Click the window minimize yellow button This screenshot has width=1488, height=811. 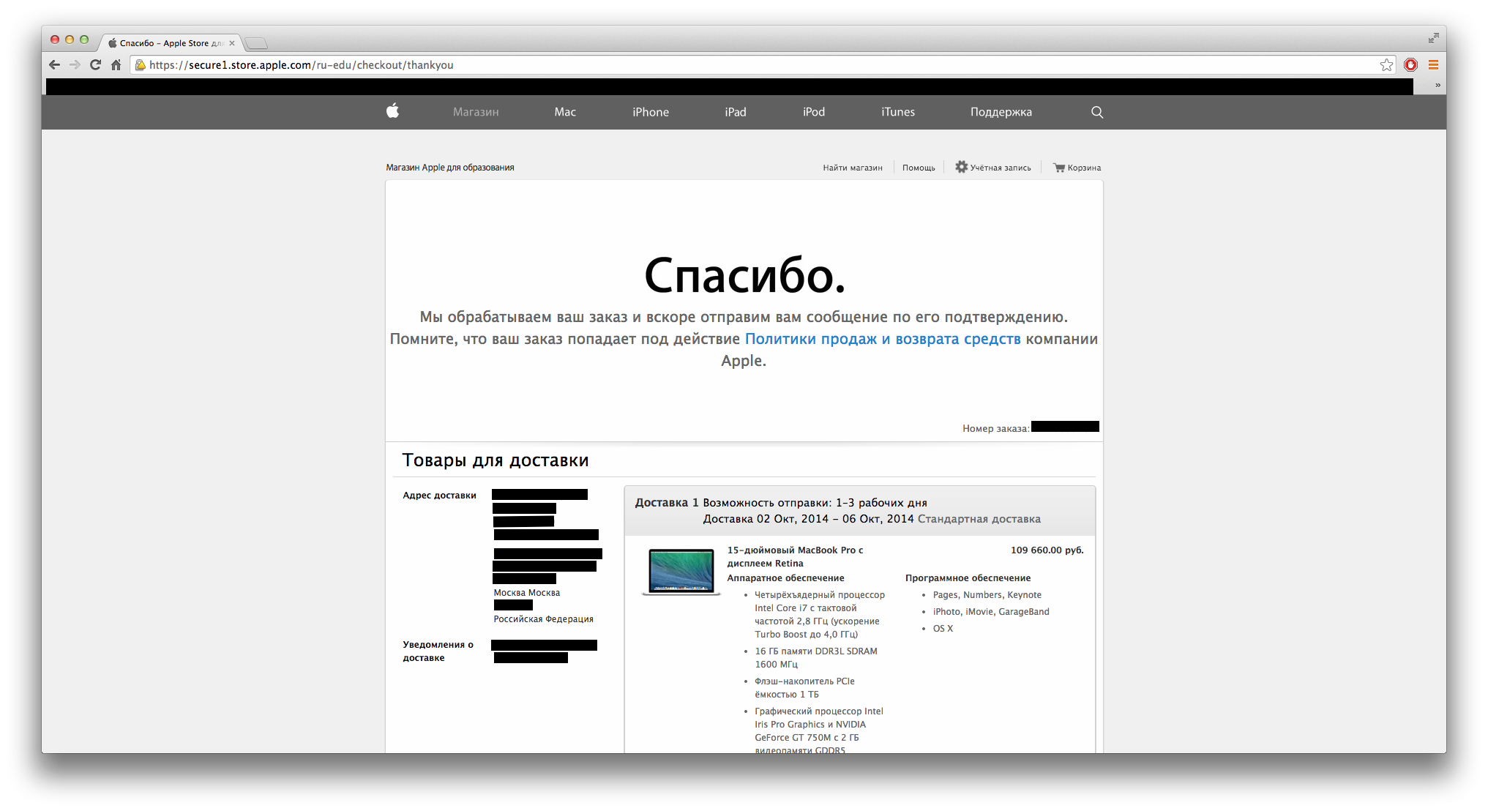pos(70,40)
